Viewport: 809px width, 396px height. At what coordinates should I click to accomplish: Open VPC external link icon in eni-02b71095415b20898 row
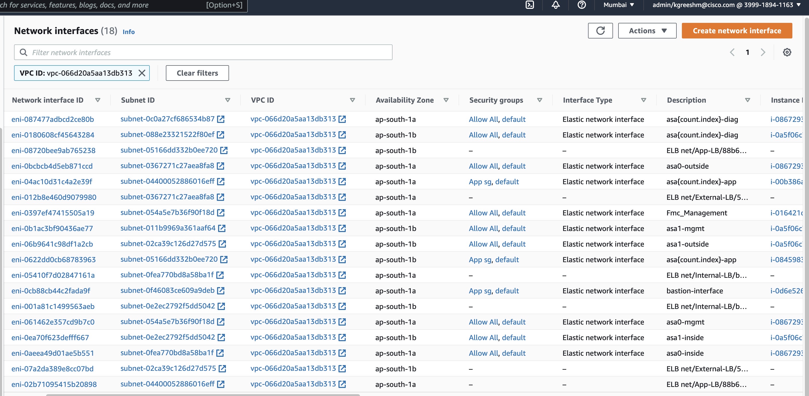click(342, 384)
